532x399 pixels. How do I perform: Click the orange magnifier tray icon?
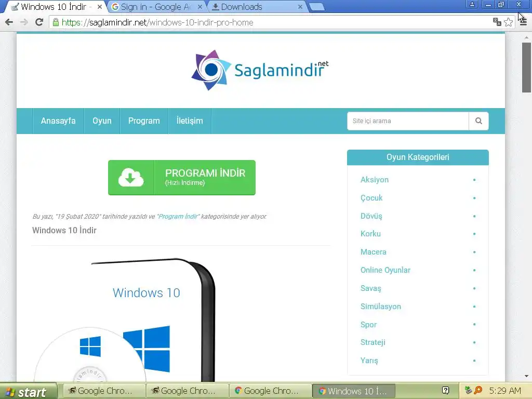click(x=478, y=390)
